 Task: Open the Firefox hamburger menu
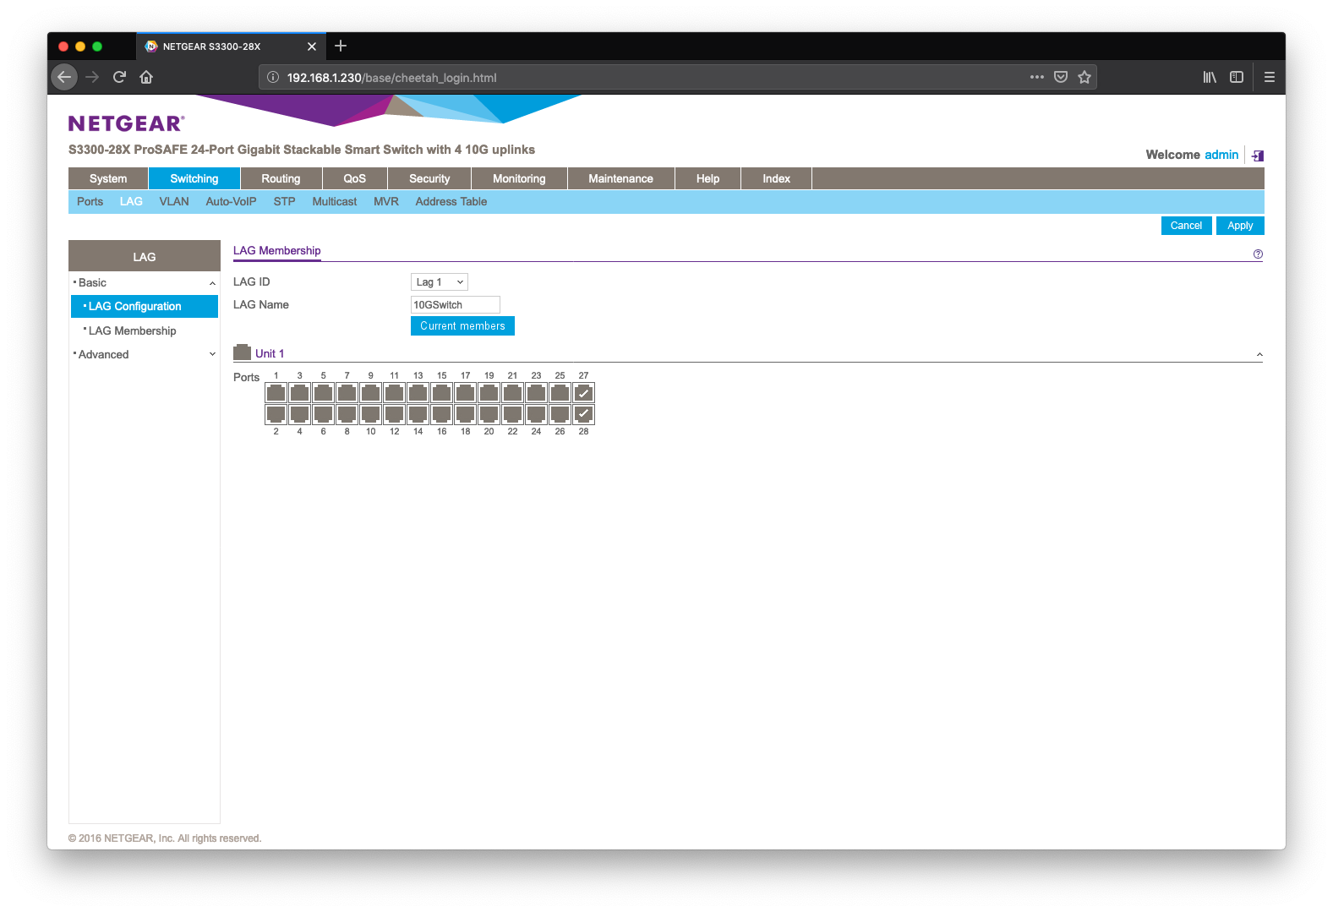pyautogui.click(x=1269, y=77)
